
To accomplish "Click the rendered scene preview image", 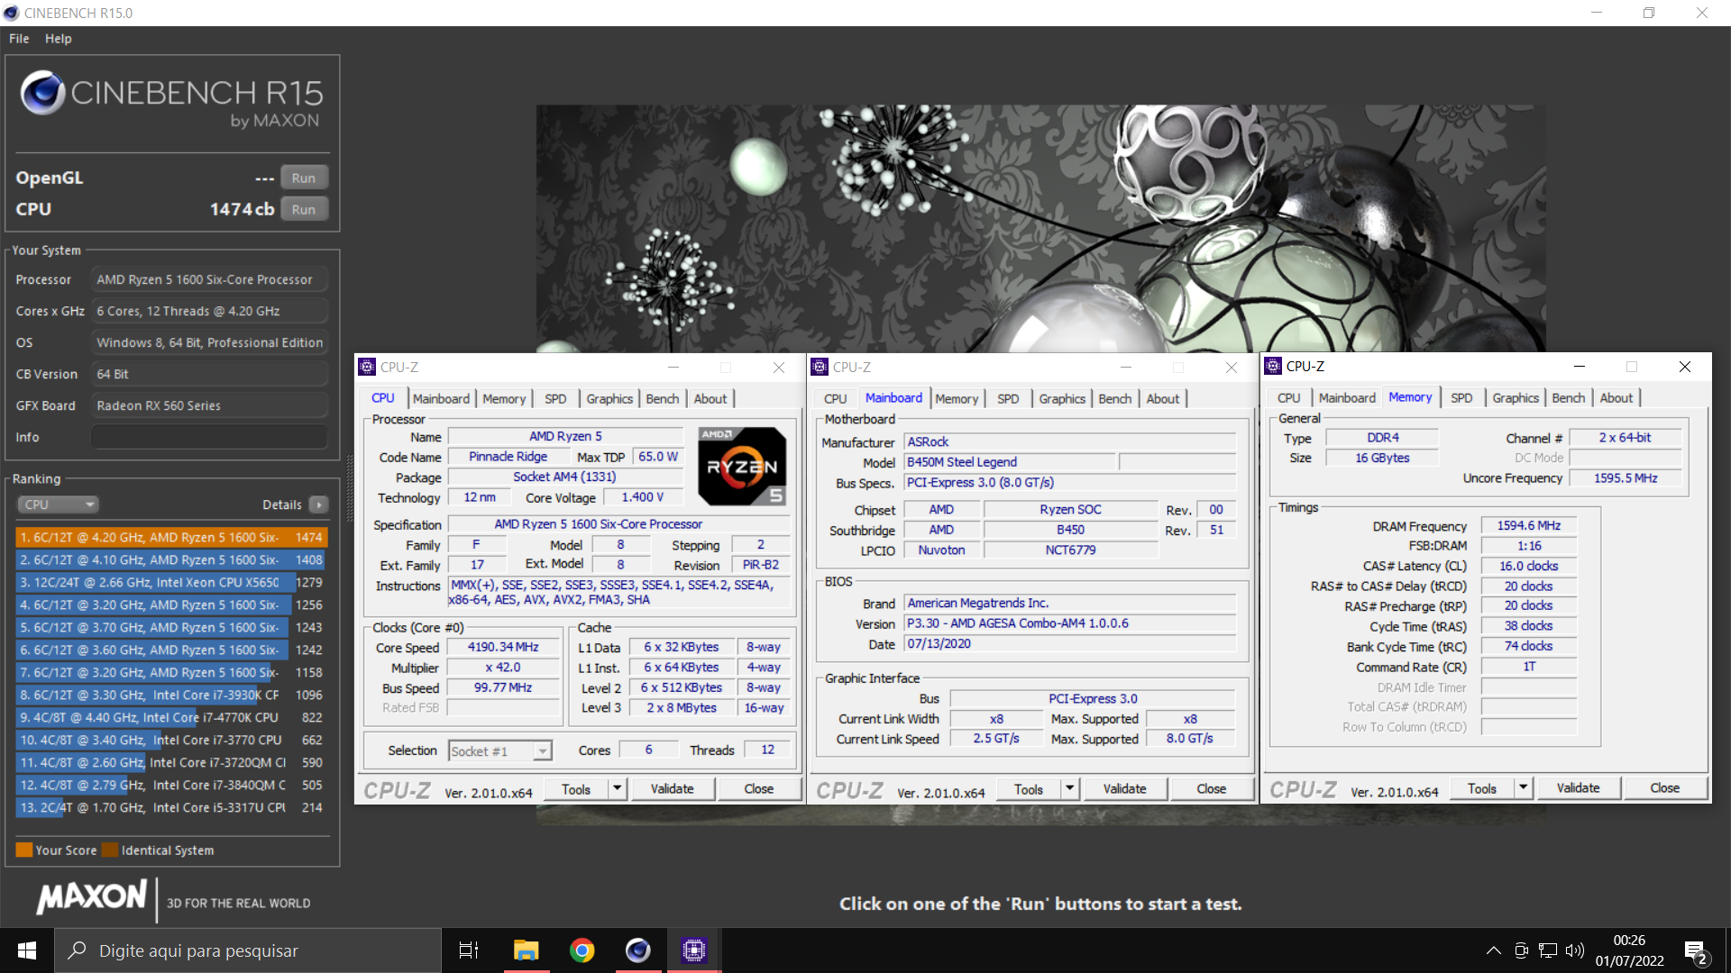I will coord(1040,229).
